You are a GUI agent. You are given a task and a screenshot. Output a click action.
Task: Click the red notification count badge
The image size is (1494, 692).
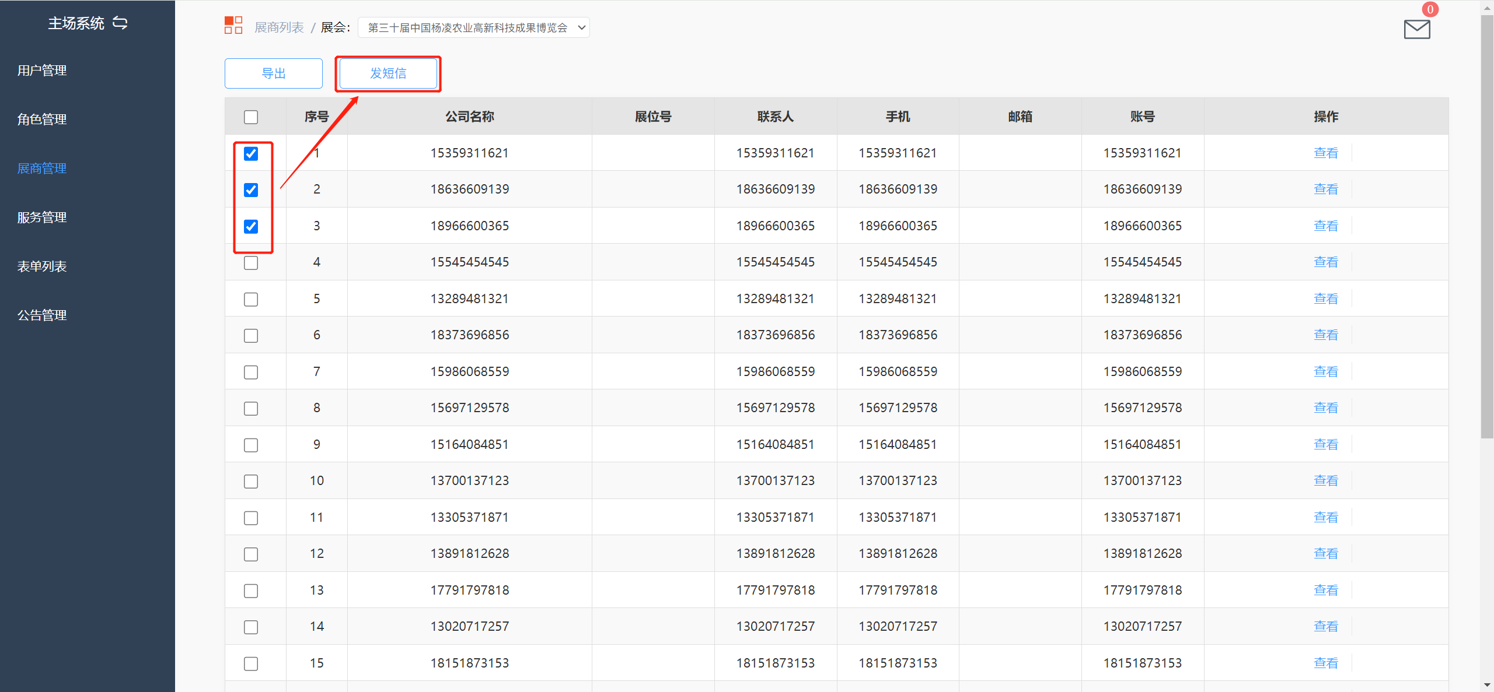pos(1430,9)
